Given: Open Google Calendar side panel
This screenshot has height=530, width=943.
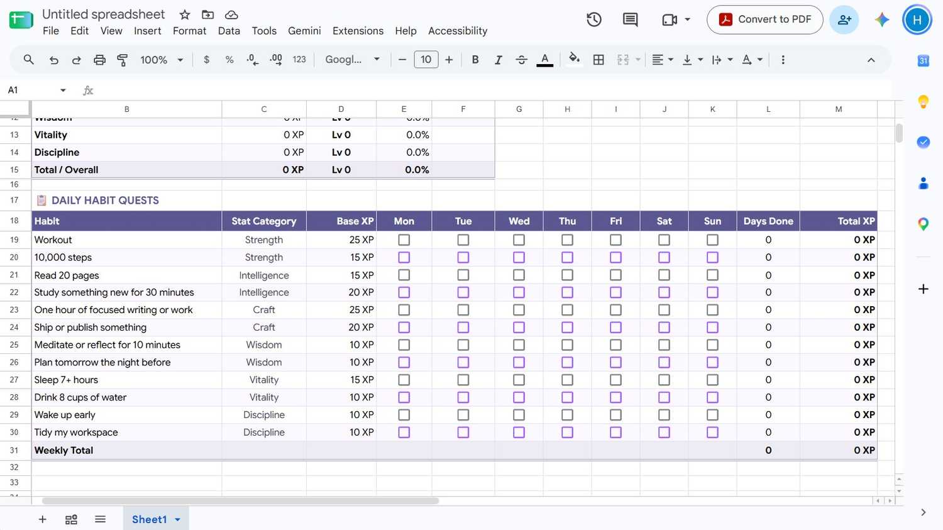Looking at the screenshot, I should click(x=923, y=61).
